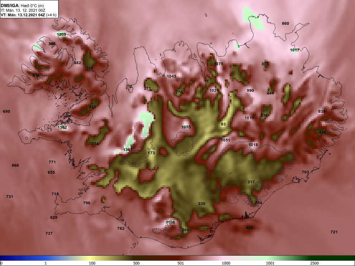Click the 704 map value
The height and width of the screenshot is (266, 355).
tap(258, 203)
